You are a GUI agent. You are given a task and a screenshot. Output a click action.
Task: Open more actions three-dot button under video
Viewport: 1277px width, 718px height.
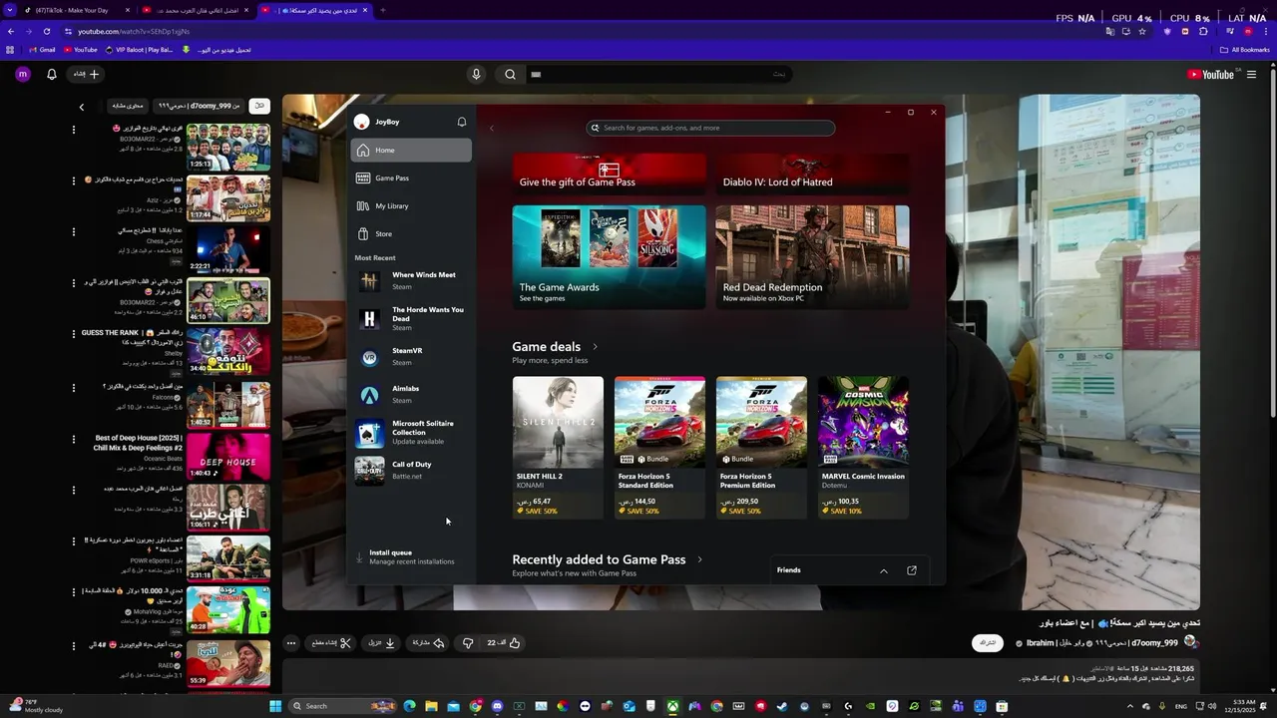coord(290,643)
